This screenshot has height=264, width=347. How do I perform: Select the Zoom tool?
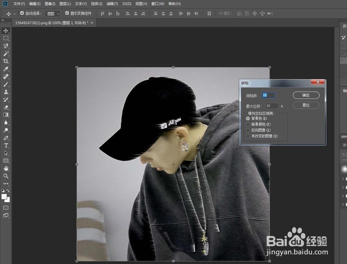6,176
